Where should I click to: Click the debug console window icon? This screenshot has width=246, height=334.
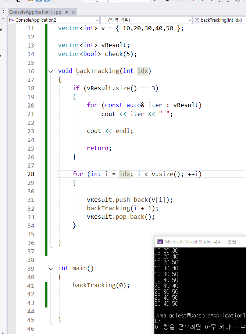tap(160, 242)
